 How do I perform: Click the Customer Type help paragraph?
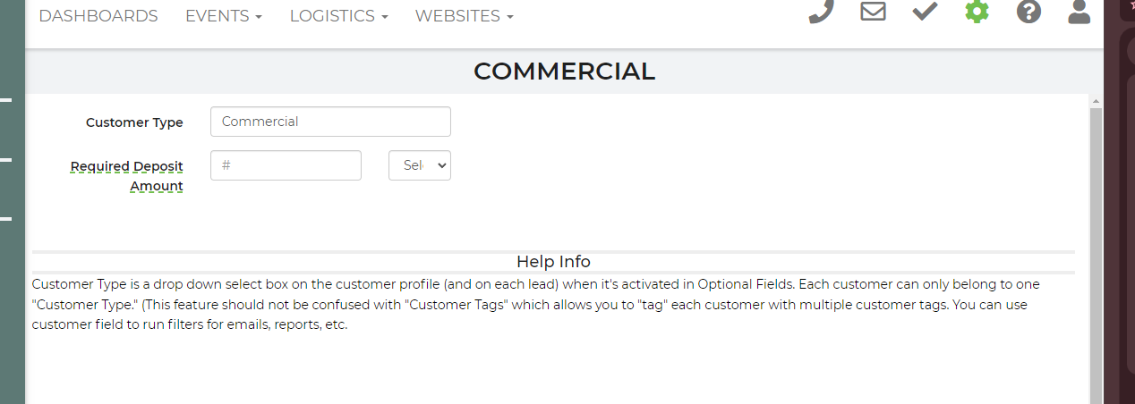[x=535, y=305]
